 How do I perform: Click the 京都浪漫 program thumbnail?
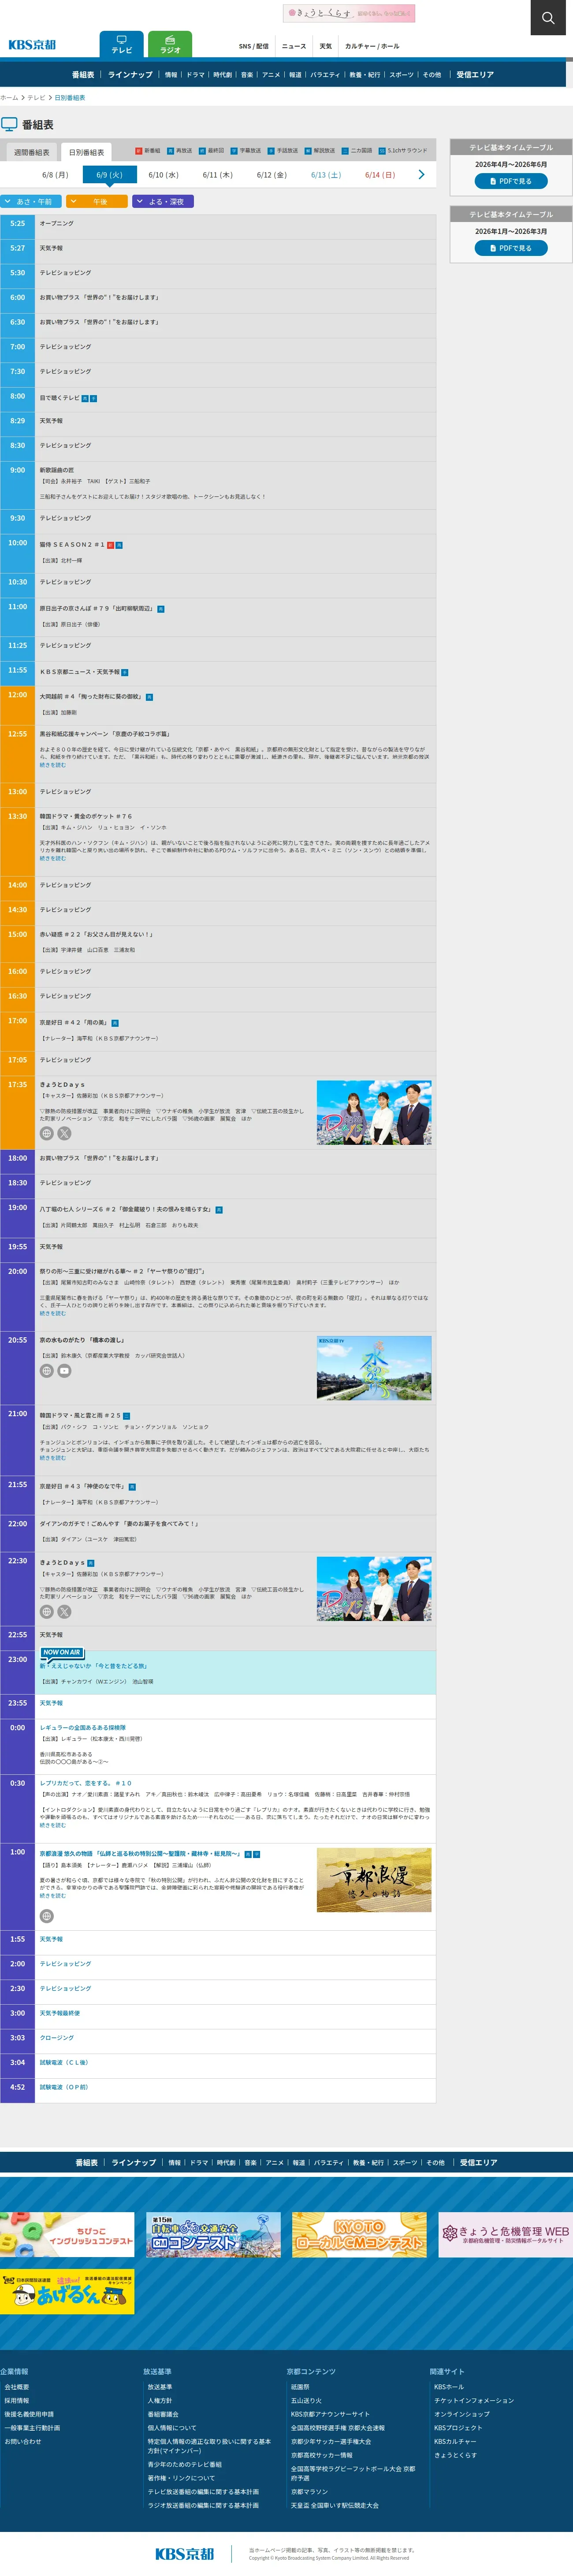point(374,1880)
